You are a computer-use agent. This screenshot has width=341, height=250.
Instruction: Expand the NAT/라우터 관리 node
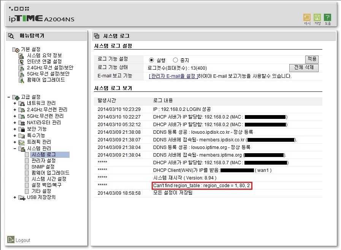15,123
